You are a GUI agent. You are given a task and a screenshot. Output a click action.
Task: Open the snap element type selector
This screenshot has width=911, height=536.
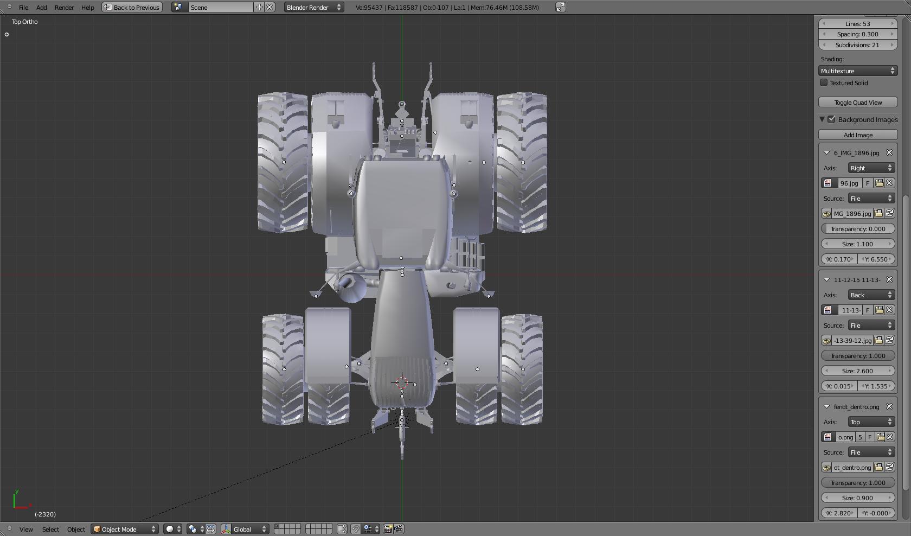pyautogui.click(x=371, y=529)
